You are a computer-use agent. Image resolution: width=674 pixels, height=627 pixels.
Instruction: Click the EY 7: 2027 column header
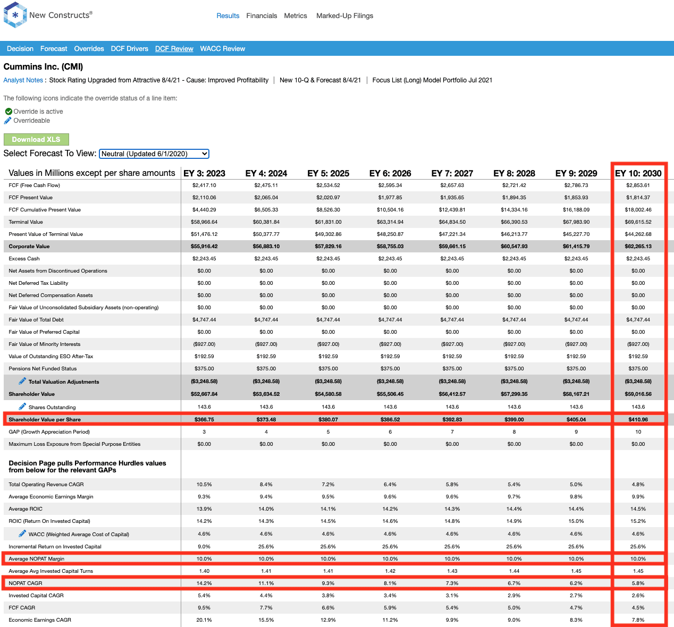pos(452,173)
